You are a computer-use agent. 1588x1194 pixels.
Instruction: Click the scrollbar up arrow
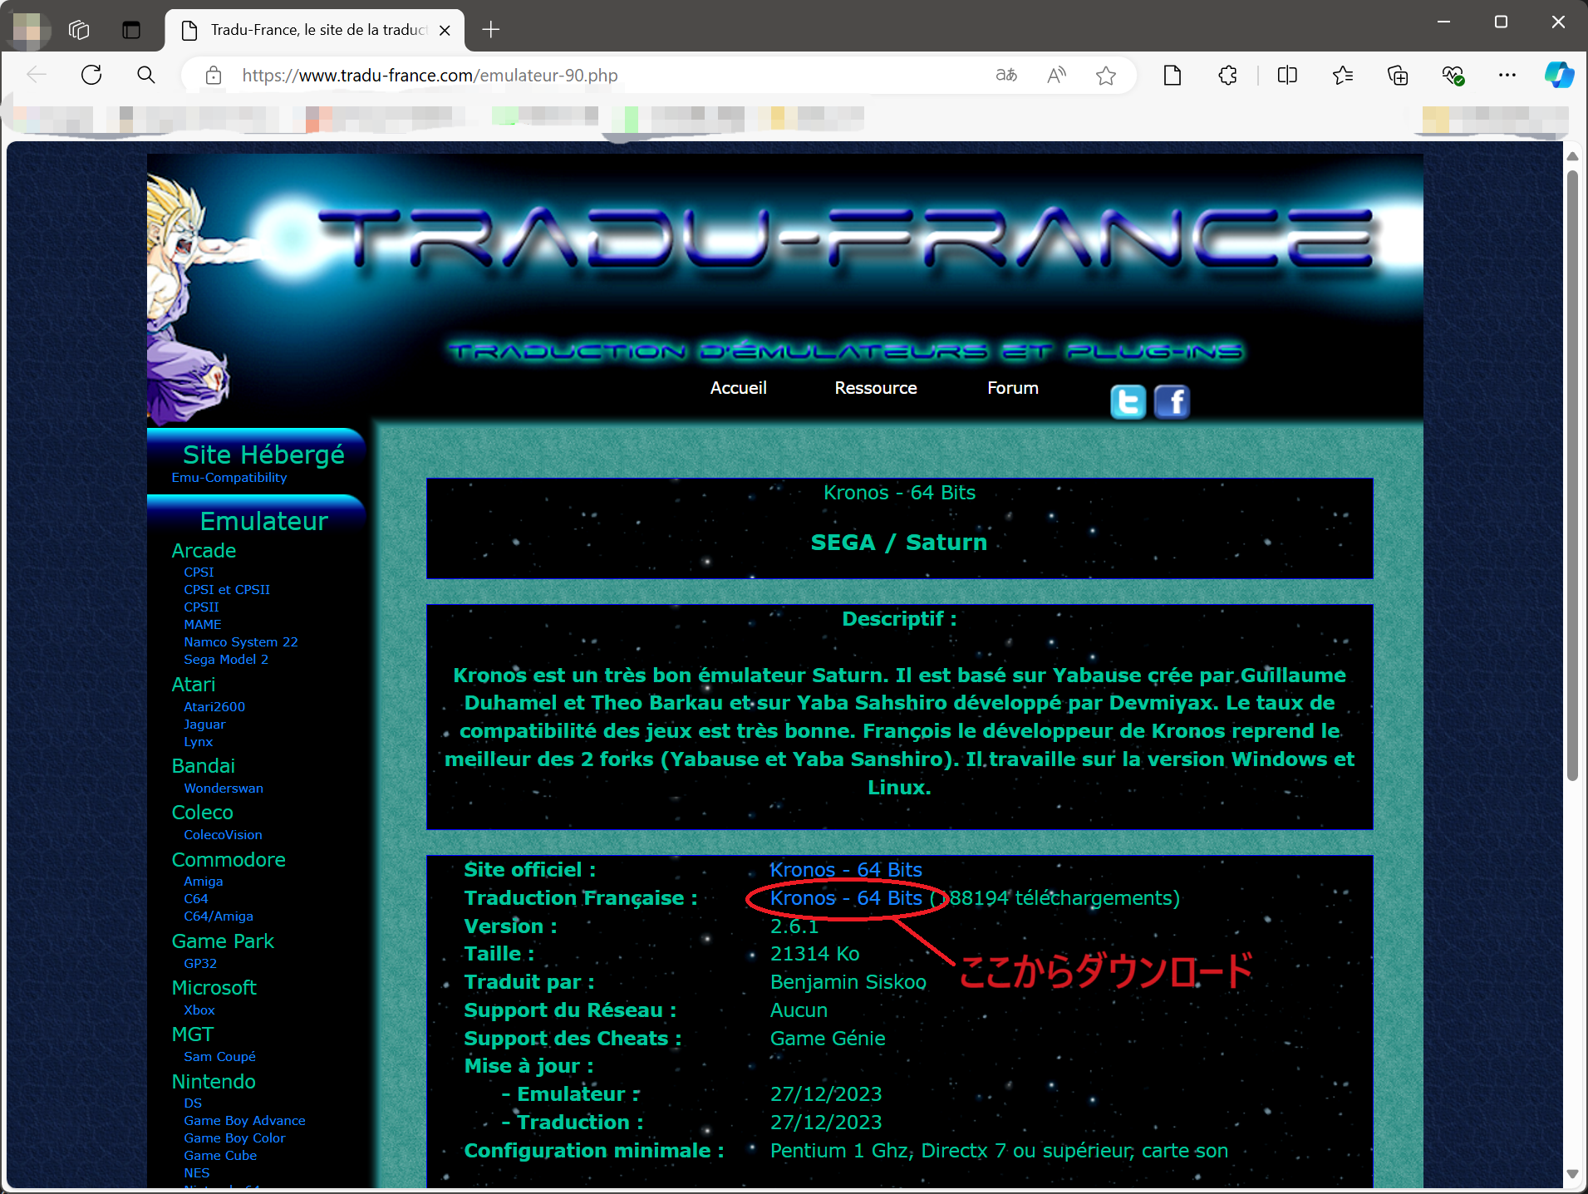tap(1572, 156)
